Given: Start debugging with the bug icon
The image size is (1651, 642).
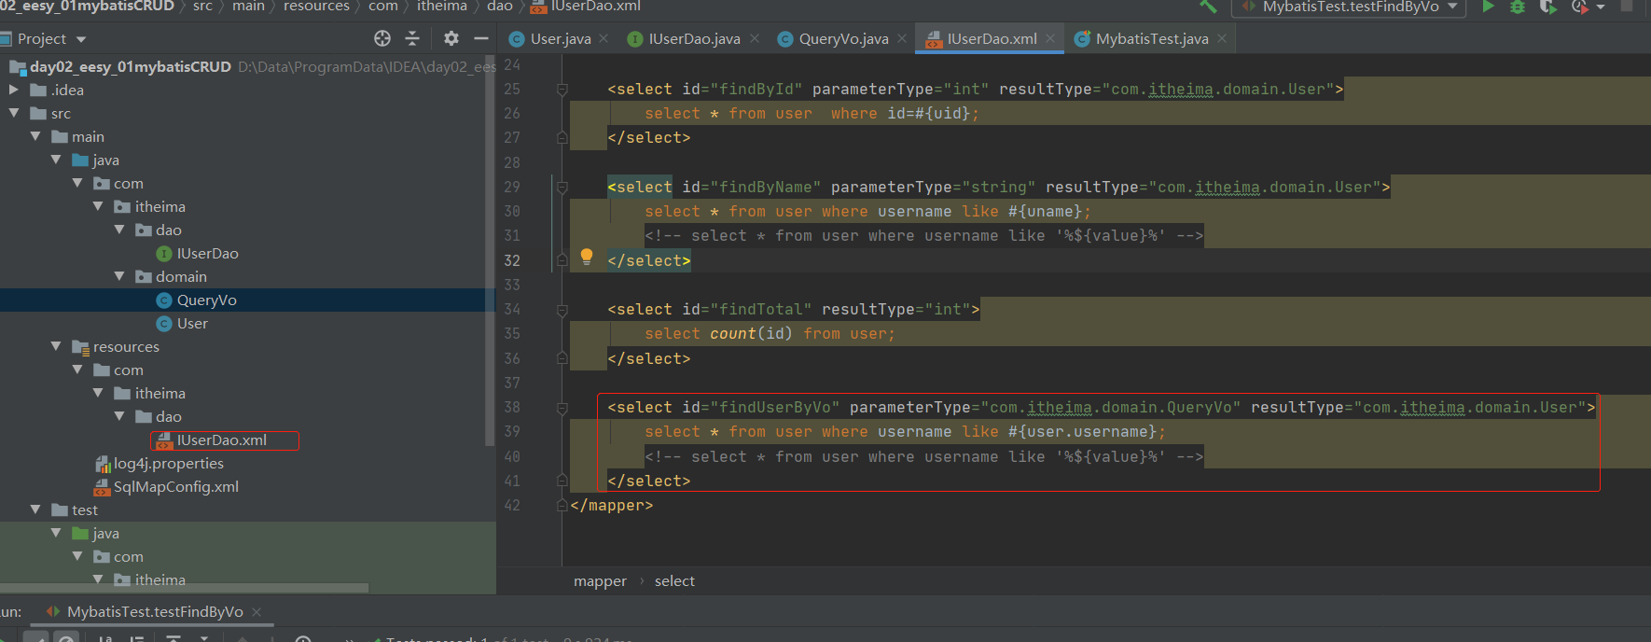Looking at the screenshot, I should [1518, 6].
